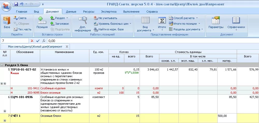Viewport: 259px width, 123px height.
Task: Close the Капремонт document tab
Action: click(67, 47)
